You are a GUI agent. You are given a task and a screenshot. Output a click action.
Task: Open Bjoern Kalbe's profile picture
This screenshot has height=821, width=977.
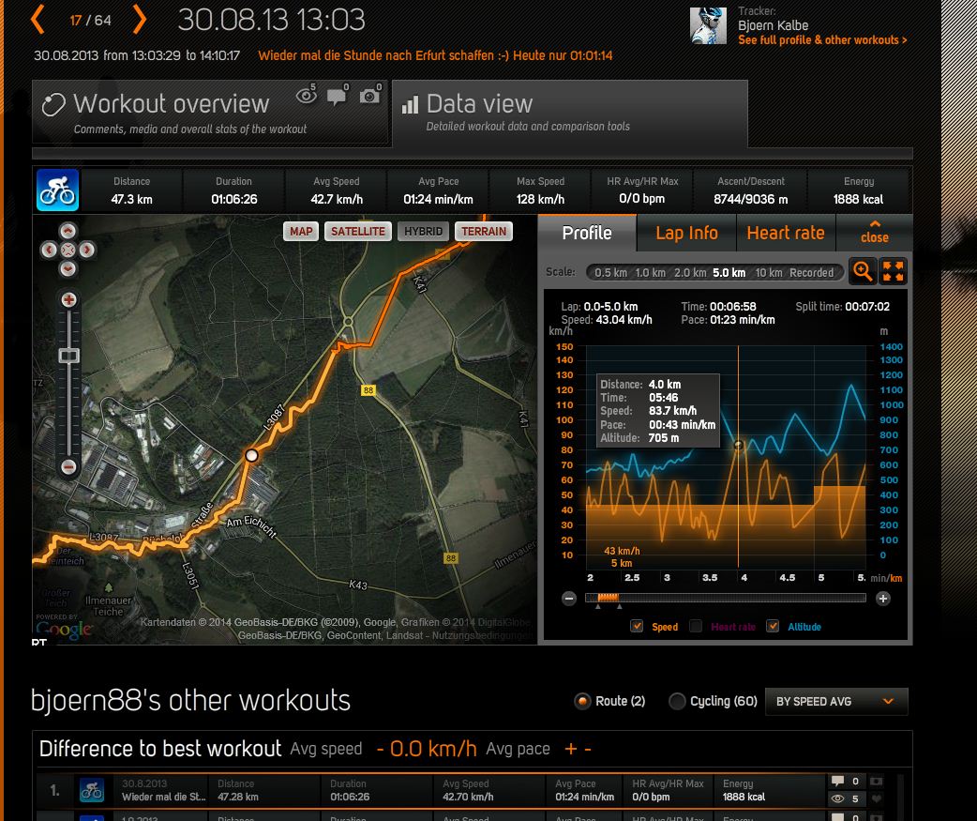tap(708, 26)
